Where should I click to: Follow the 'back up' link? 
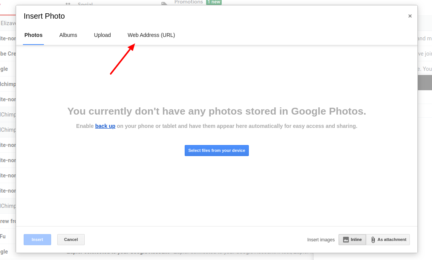(x=105, y=126)
